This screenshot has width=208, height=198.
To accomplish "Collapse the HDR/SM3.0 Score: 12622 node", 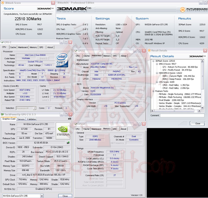I will pos(157,73).
